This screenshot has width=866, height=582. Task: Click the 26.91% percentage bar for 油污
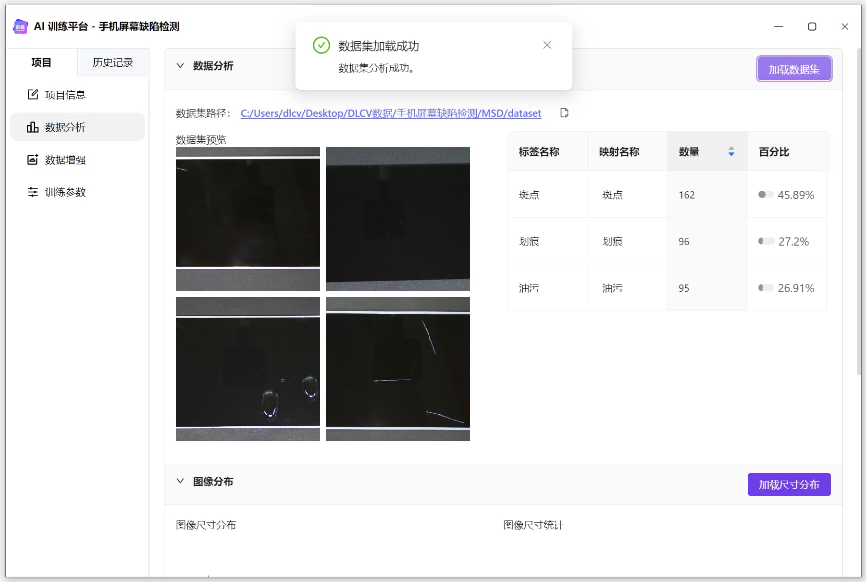tap(766, 288)
